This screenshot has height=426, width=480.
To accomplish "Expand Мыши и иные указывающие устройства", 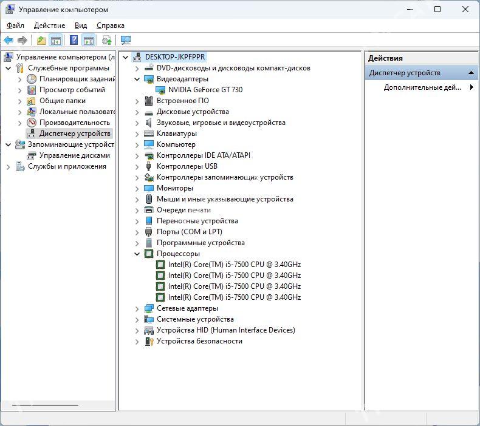I will (137, 200).
